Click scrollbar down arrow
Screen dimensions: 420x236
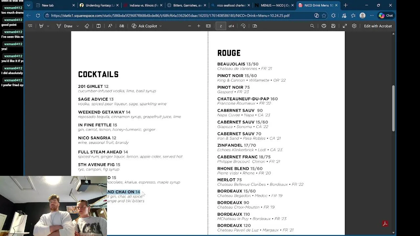click(393, 233)
